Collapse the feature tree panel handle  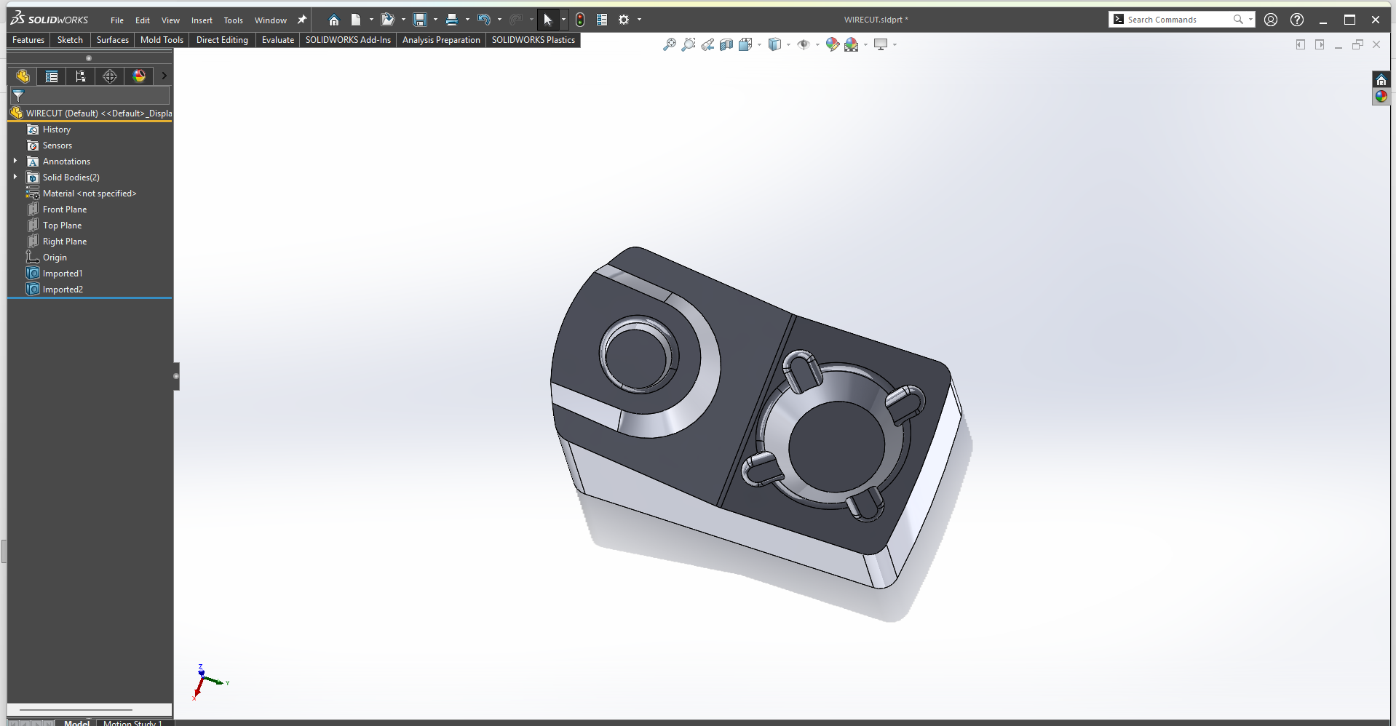(176, 376)
